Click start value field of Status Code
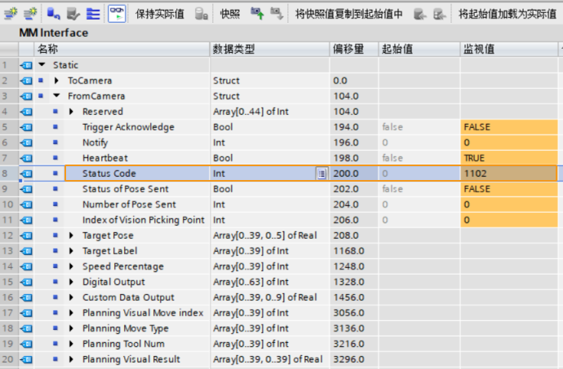563x369 pixels. click(x=419, y=174)
